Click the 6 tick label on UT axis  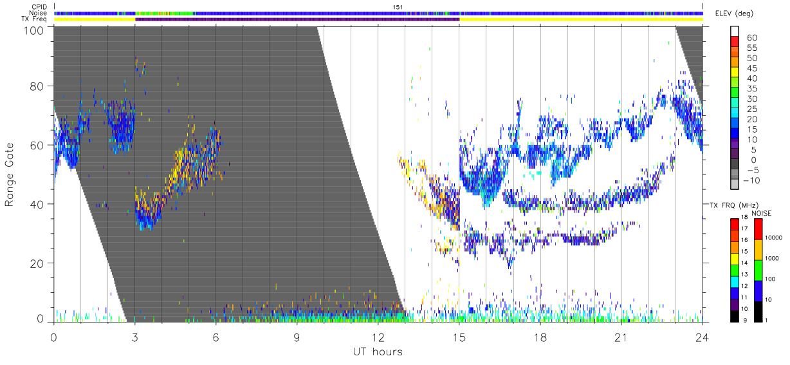(x=216, y=336)
